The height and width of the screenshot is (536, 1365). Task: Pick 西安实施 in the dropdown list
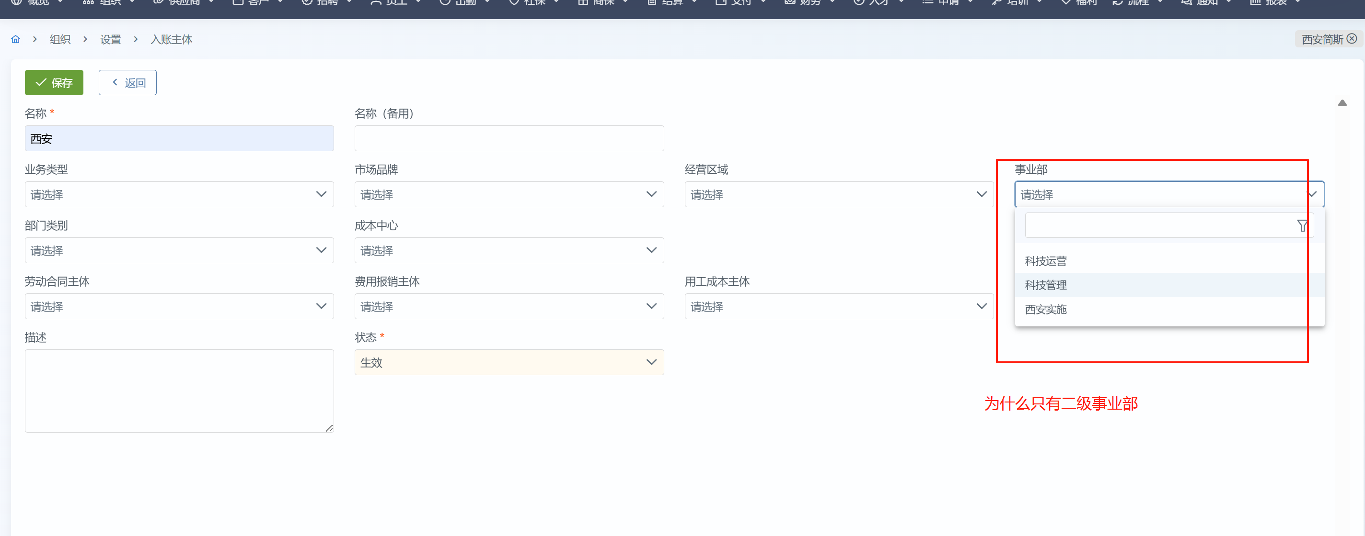pyautogui.click(x=1045, y=310)
